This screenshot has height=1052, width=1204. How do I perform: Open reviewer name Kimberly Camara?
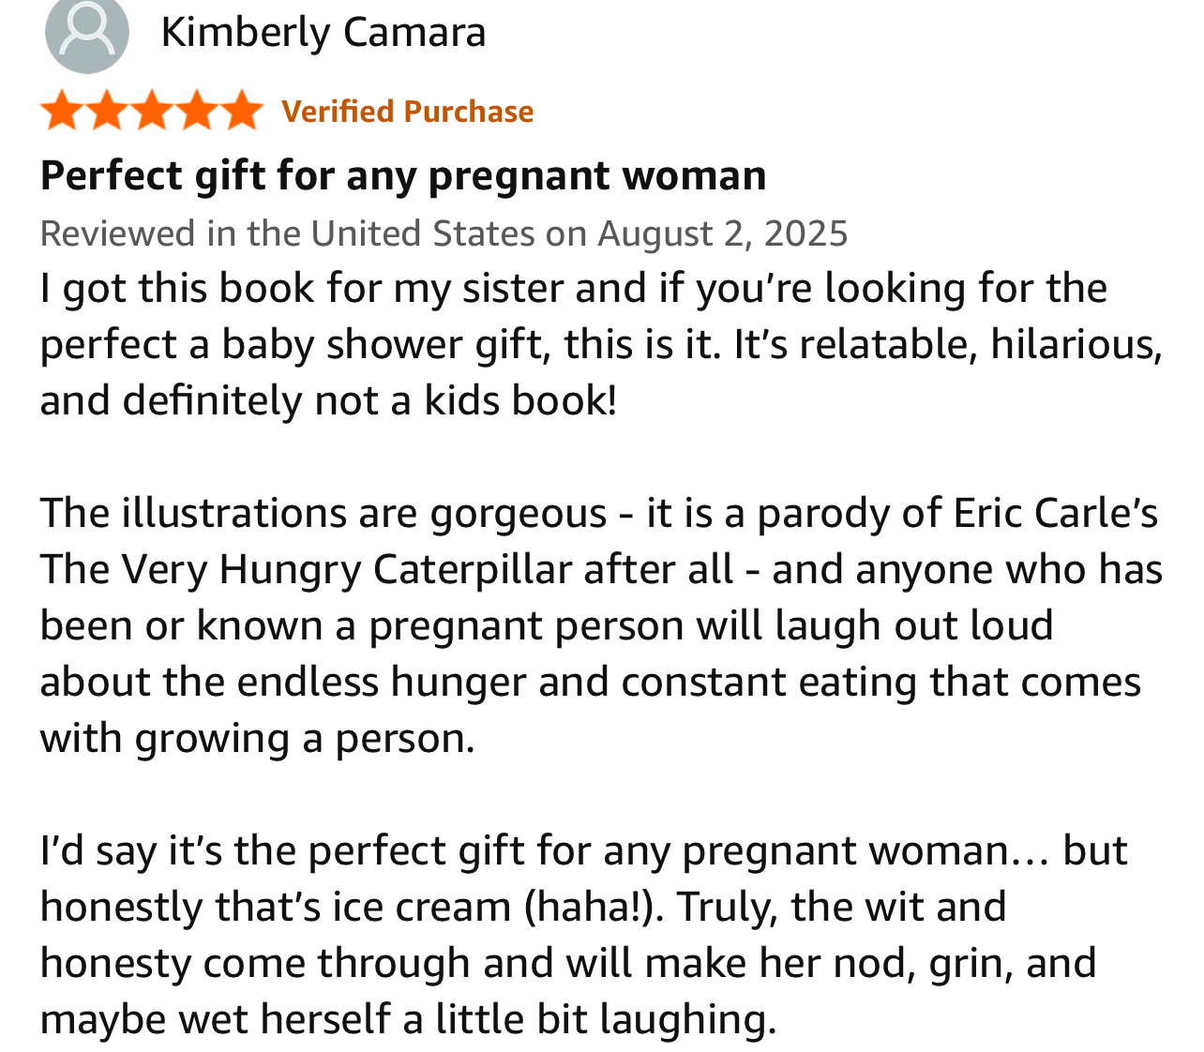tap(323, 33)
